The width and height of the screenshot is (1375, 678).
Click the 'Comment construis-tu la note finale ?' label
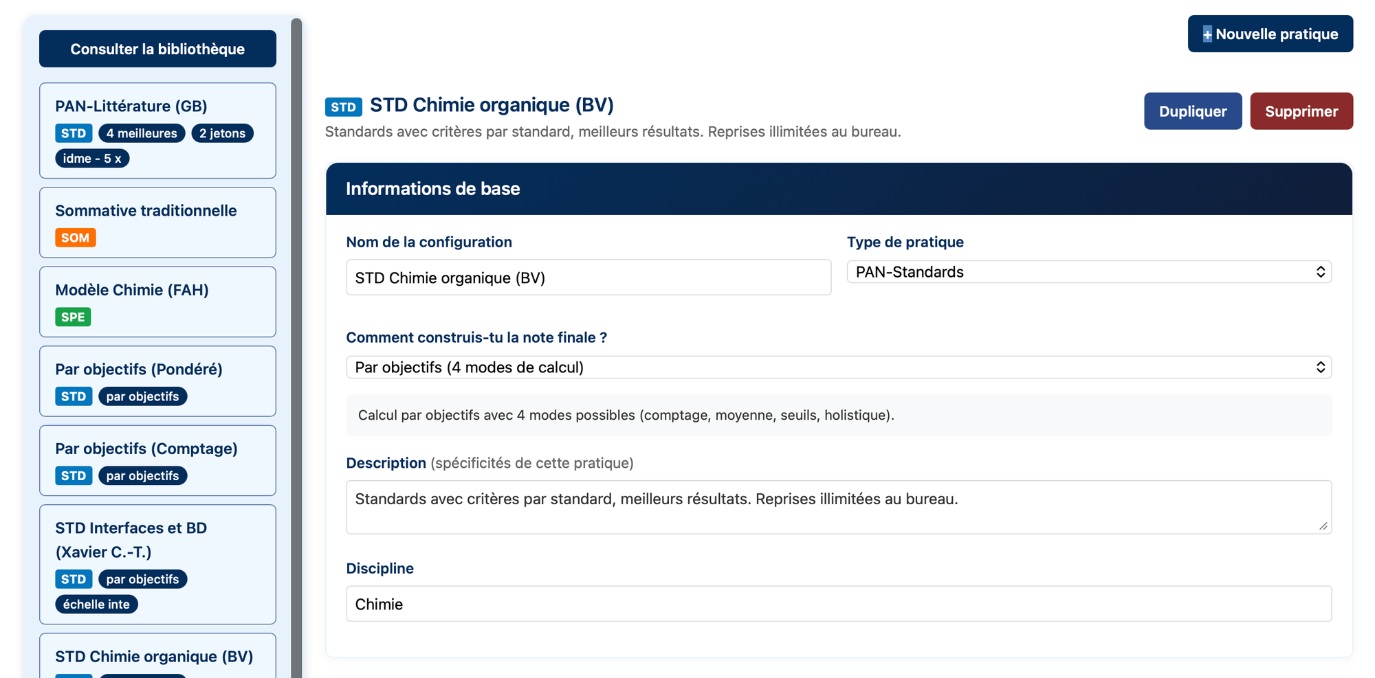point(476,337)
